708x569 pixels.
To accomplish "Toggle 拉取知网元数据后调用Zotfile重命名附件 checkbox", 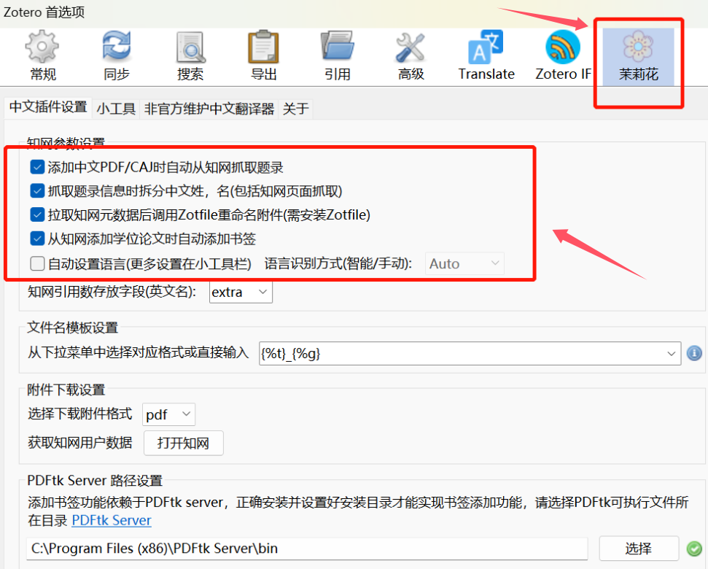I will click(x=37, y=214).
